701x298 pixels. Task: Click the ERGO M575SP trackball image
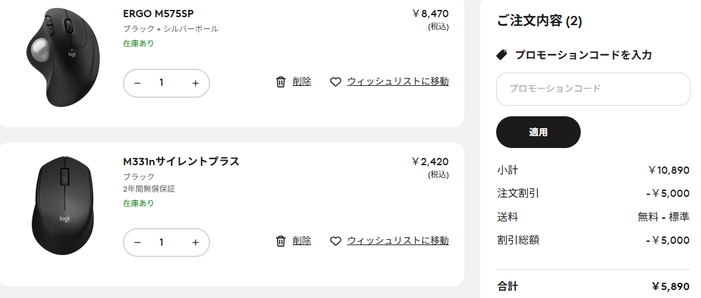65,56
